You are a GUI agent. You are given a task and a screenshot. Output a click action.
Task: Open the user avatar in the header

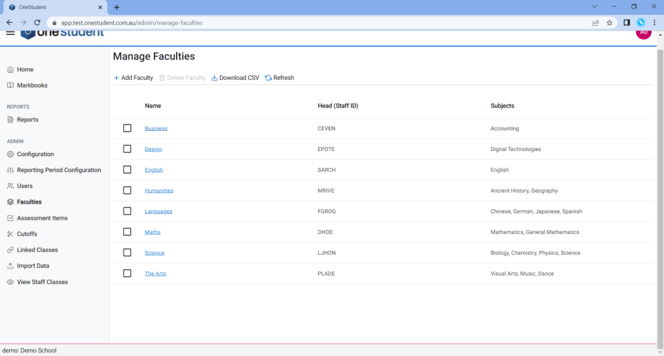click(x=643, y=32)
